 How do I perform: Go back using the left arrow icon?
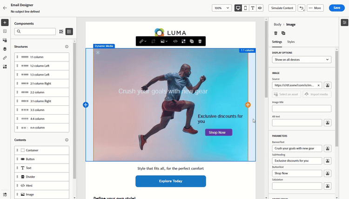point(5,8)
